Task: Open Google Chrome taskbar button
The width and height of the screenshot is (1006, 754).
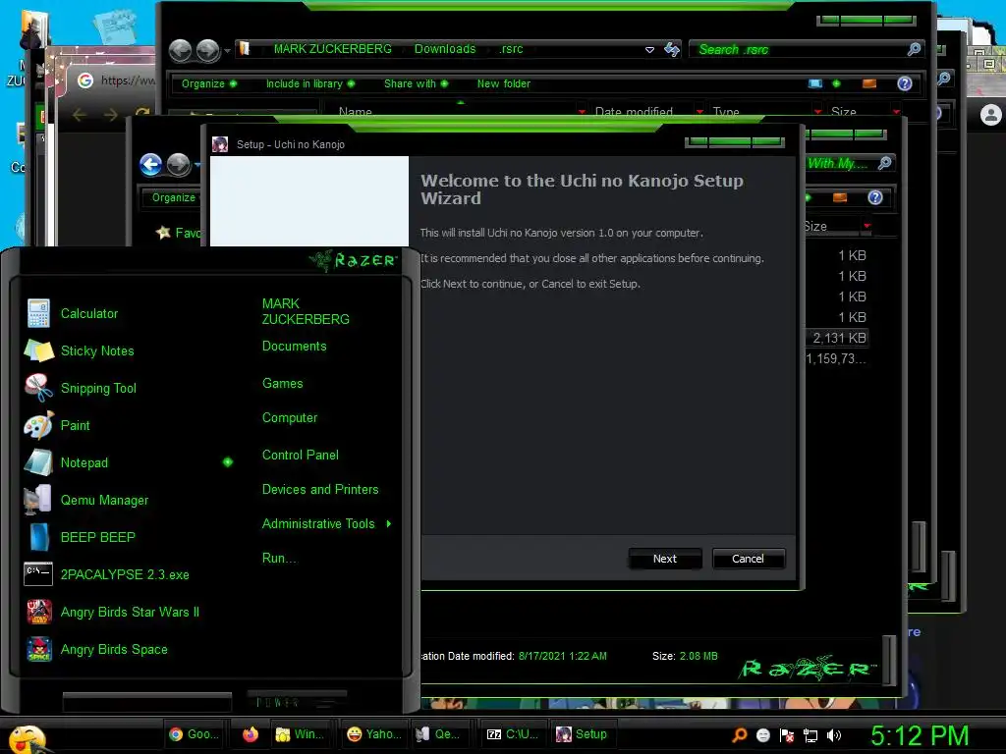Action: pyautogui.click(x=194, y=734)
